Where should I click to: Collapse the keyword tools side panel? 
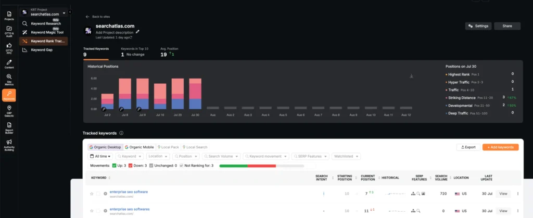[x=70, y=11]
